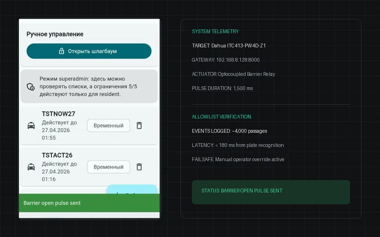Click the green Barrier open pulse sent snackbar
The height and width of the screenshot is (237, 380).
pos(89,203)
